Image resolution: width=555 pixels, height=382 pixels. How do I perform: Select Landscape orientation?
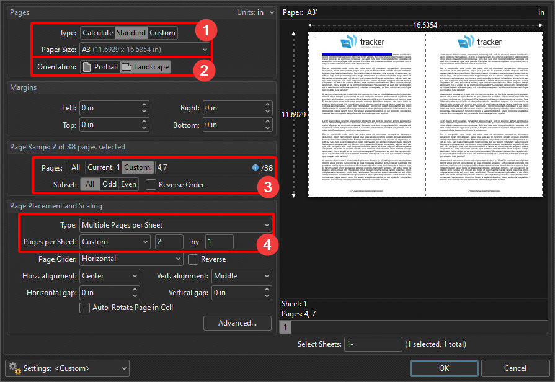pos(146,66)
